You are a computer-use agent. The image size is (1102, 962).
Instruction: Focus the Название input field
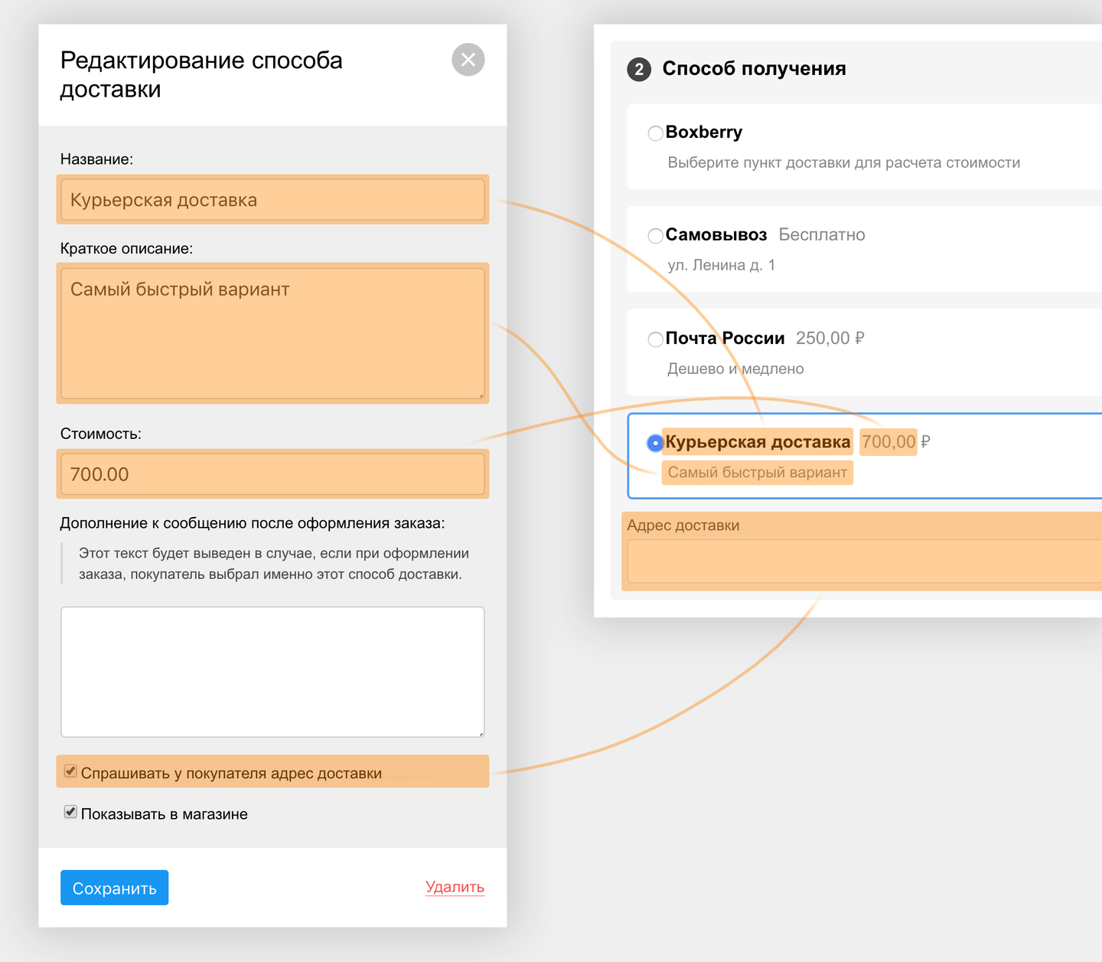click(x=272, y=200)
